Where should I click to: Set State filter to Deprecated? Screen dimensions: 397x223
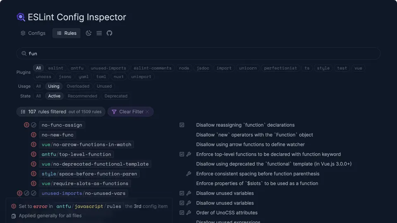pyautogui.click(x=116, y=96)
